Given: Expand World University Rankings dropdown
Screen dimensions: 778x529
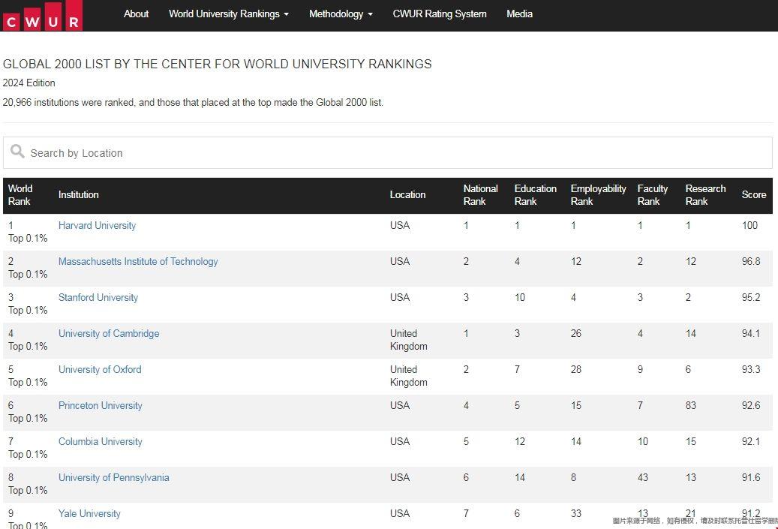Looking at the screenshot, I should 228,14.
